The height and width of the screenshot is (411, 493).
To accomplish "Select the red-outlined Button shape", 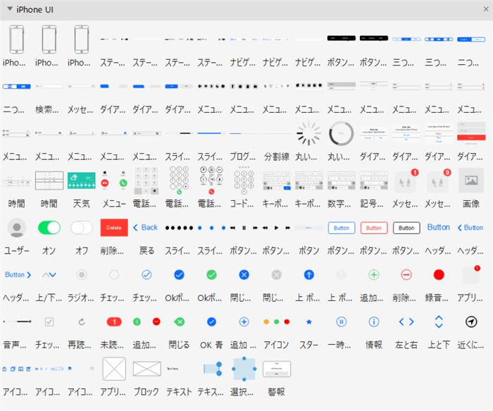I will (x=374, y=228).
